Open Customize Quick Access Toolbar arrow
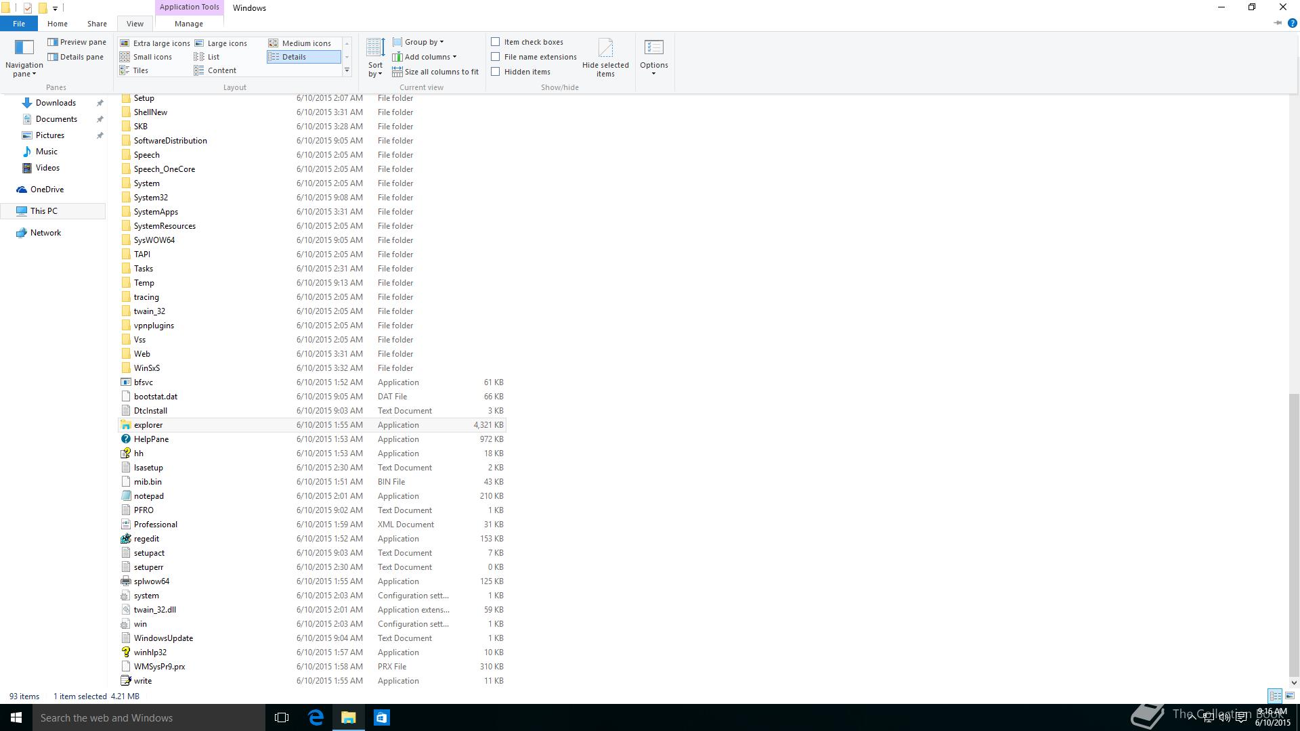Screen dimensions: 1300x731 click(x=55, y=8)
